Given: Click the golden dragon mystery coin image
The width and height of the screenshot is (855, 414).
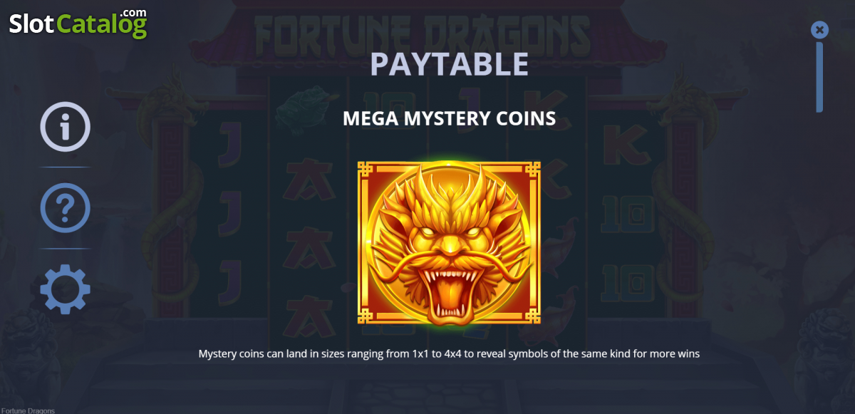Looking at the screenshot, I should pos(449,243).
